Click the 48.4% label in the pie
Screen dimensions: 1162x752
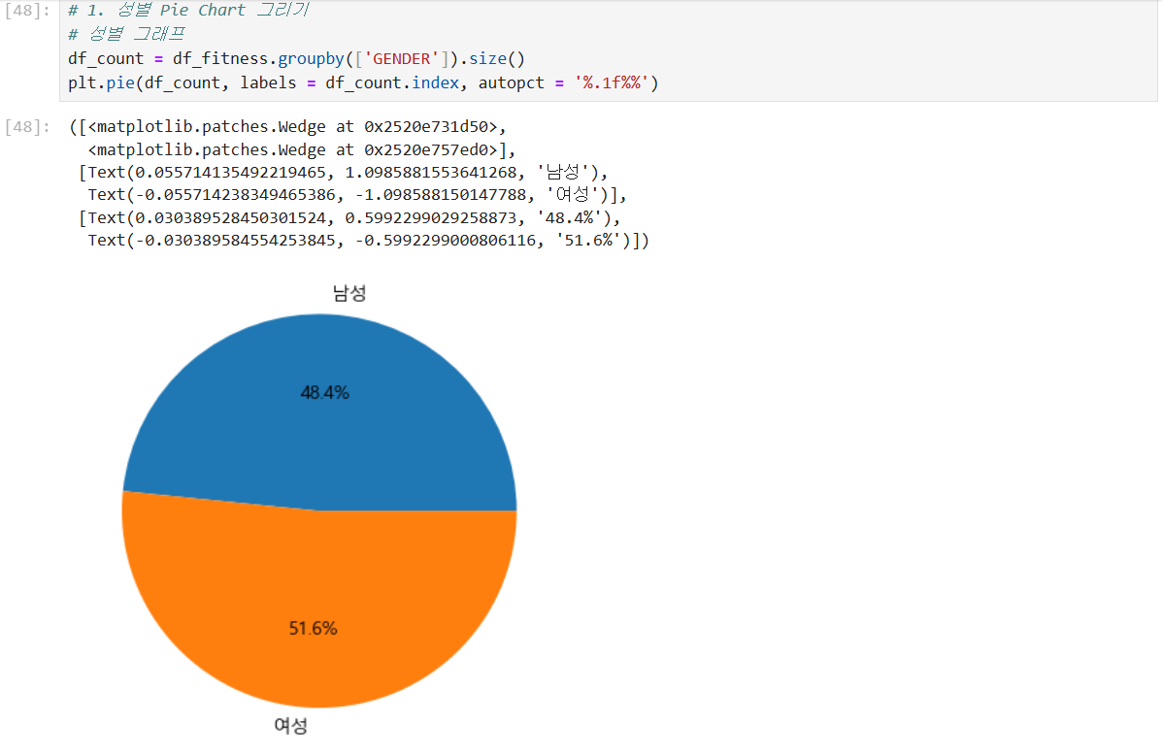pyautogui.click(x=324, y=393)
